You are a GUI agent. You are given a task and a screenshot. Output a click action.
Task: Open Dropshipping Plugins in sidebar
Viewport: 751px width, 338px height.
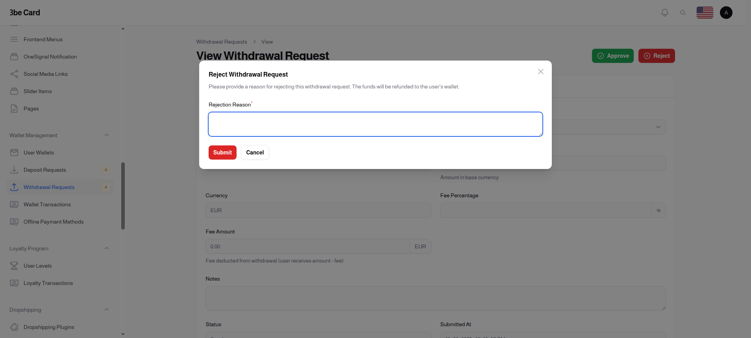60,327
